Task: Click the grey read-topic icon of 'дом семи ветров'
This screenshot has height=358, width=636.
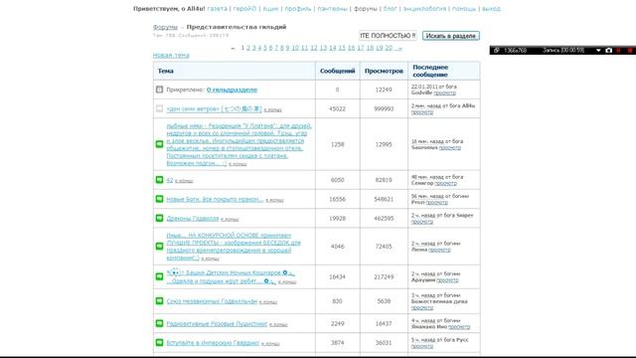Action: (159, 108)
